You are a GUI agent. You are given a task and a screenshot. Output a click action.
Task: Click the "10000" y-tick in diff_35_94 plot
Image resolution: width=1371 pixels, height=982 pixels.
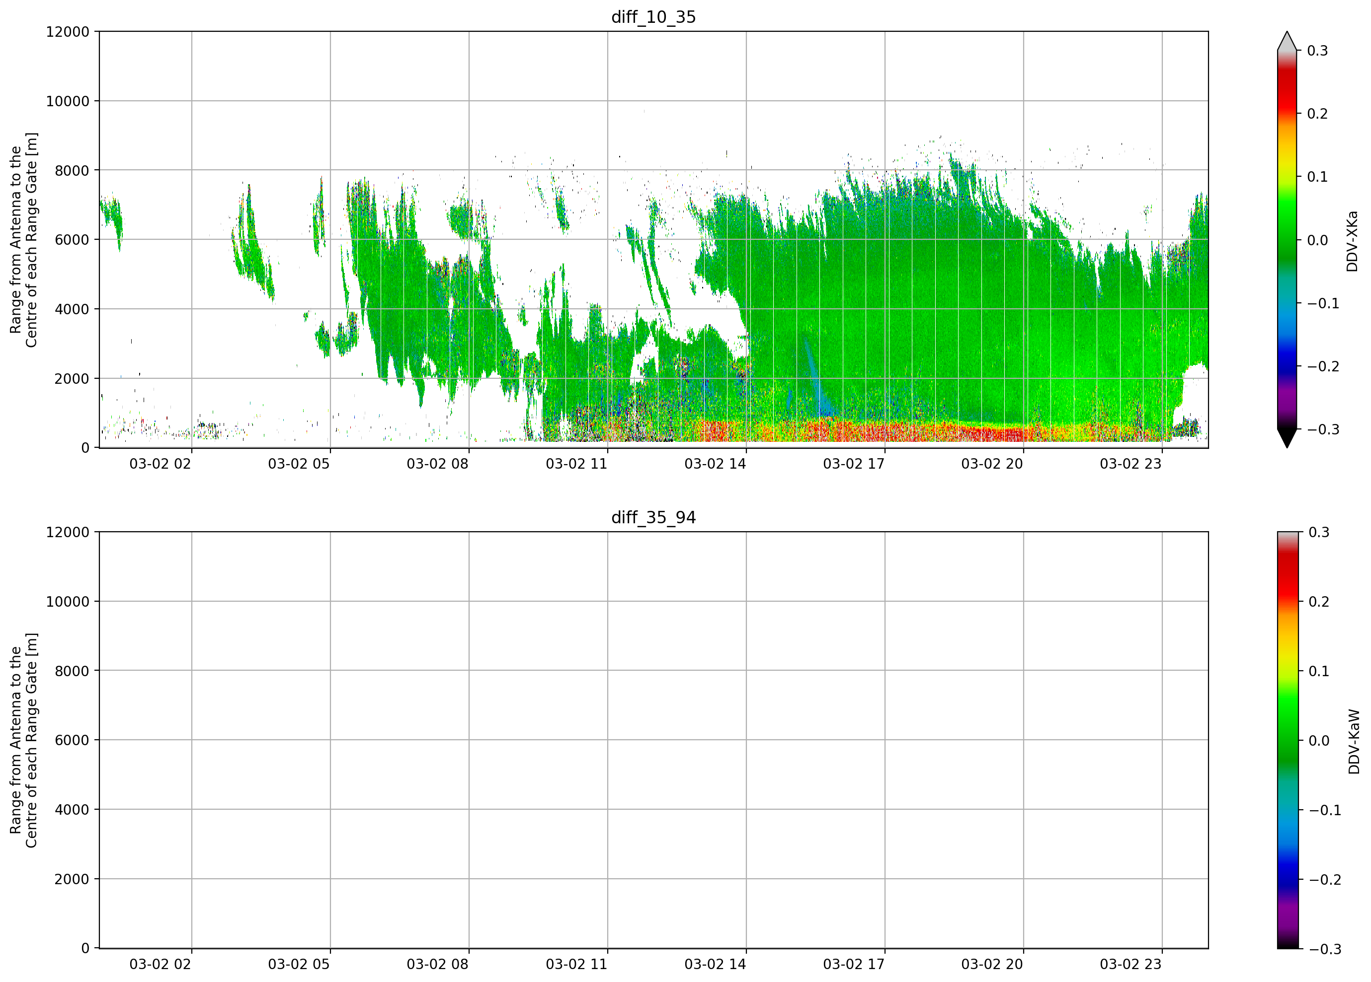coord(68,602)
